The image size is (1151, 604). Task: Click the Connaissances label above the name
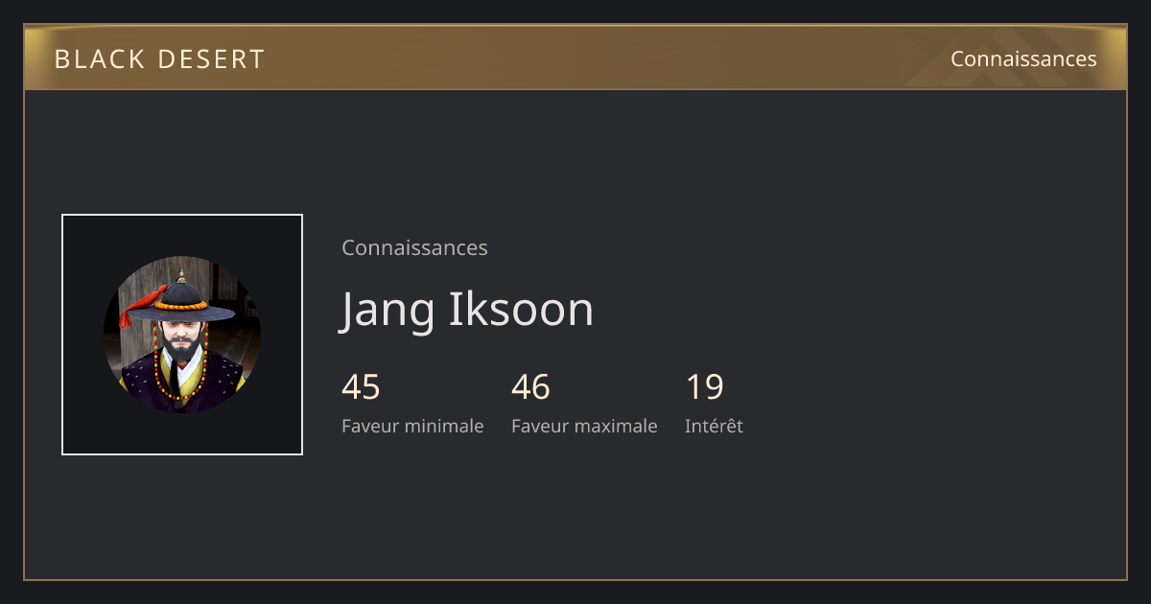[414, 247]
